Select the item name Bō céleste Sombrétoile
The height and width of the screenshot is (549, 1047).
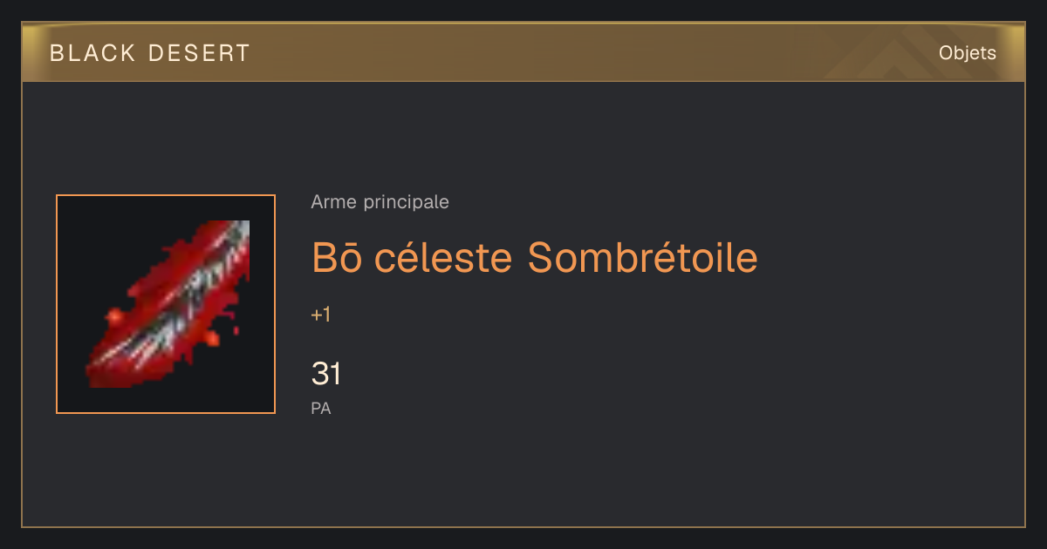coord(534,257)
